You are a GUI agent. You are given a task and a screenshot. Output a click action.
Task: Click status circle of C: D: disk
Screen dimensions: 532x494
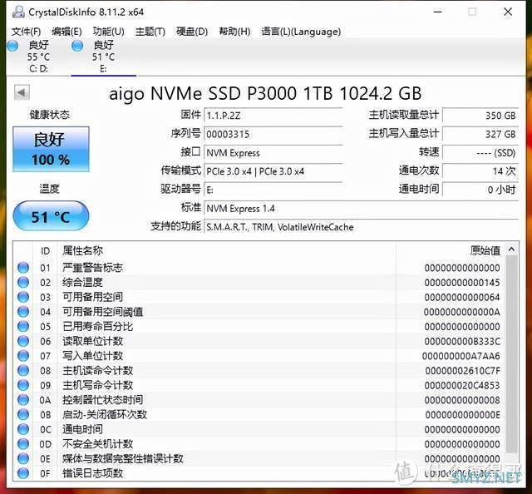pos(12,46)
